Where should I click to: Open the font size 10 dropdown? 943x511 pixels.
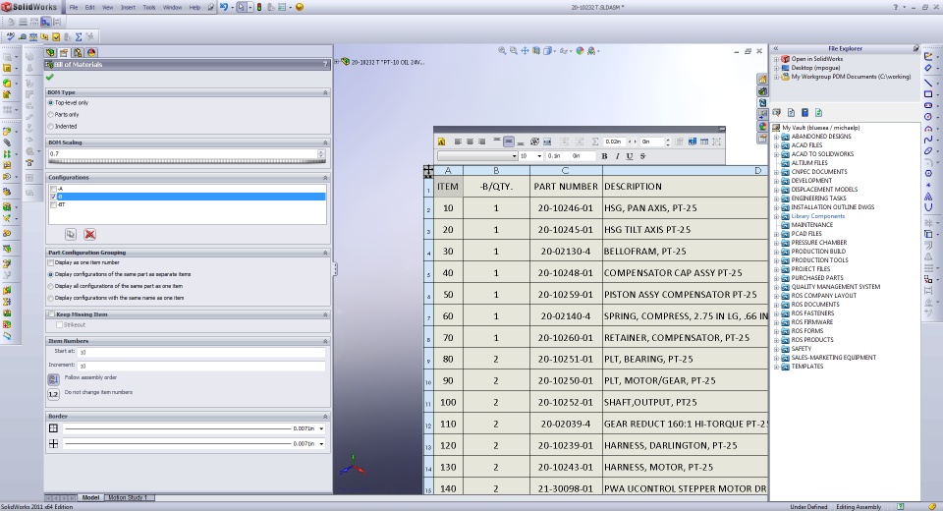pos(539,156)
